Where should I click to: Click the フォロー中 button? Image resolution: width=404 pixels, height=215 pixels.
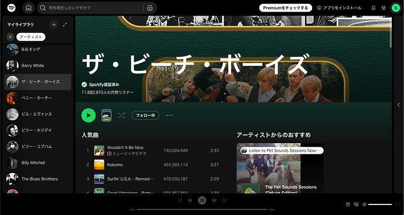click(x=145, y=116)
